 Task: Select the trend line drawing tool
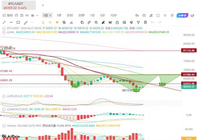tap(4, 22)
